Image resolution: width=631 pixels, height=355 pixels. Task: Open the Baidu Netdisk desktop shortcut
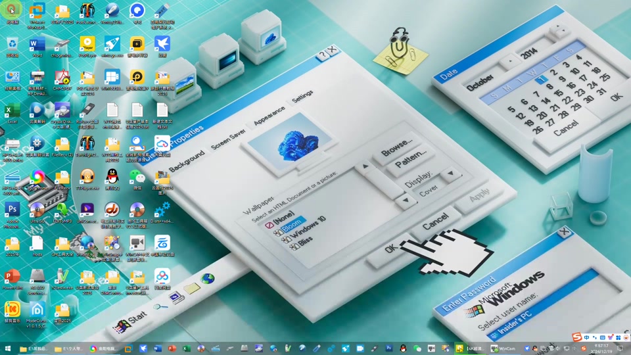point(162,279)
